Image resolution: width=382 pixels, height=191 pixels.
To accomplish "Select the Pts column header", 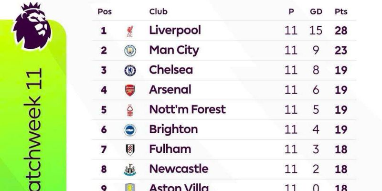I will 341,11.
